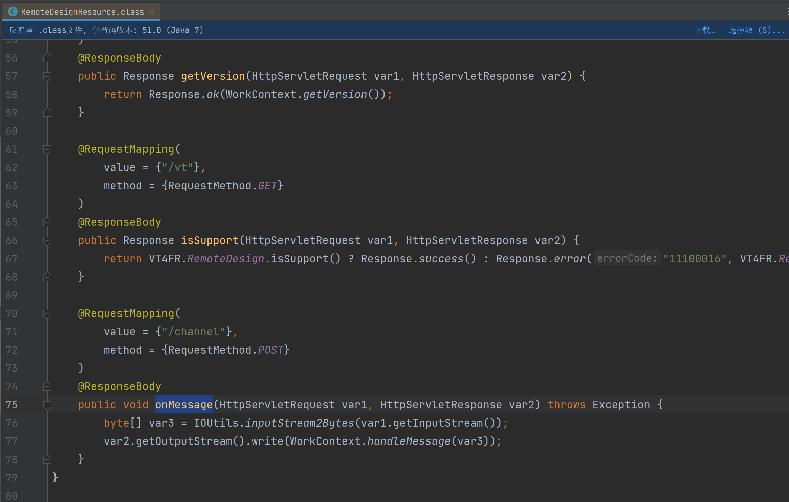789x502 pixels.
Task: Collapse the @RequestMapping annotation at line 61
Action: point(47,149)
